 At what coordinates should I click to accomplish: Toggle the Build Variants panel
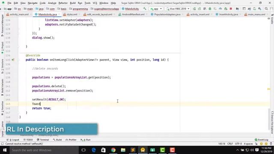[x=2, y=87]
